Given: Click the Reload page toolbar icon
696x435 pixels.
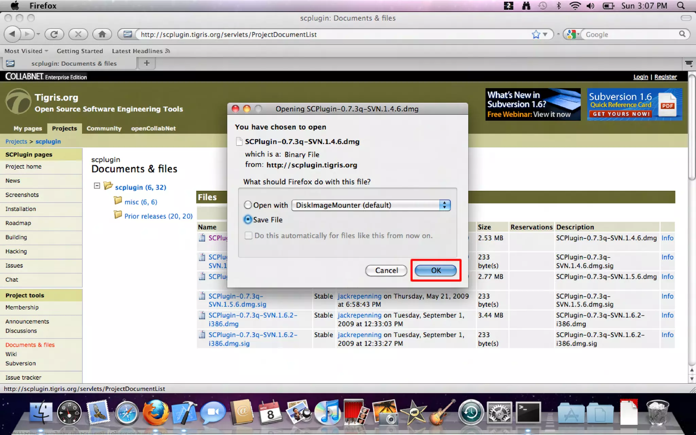Looking at the screenshot, I should point(54,34).
